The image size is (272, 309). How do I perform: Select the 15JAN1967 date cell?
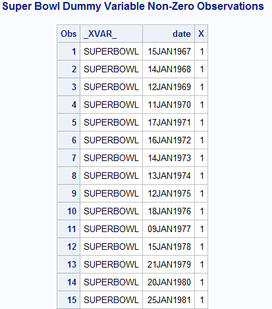point(169,51)
